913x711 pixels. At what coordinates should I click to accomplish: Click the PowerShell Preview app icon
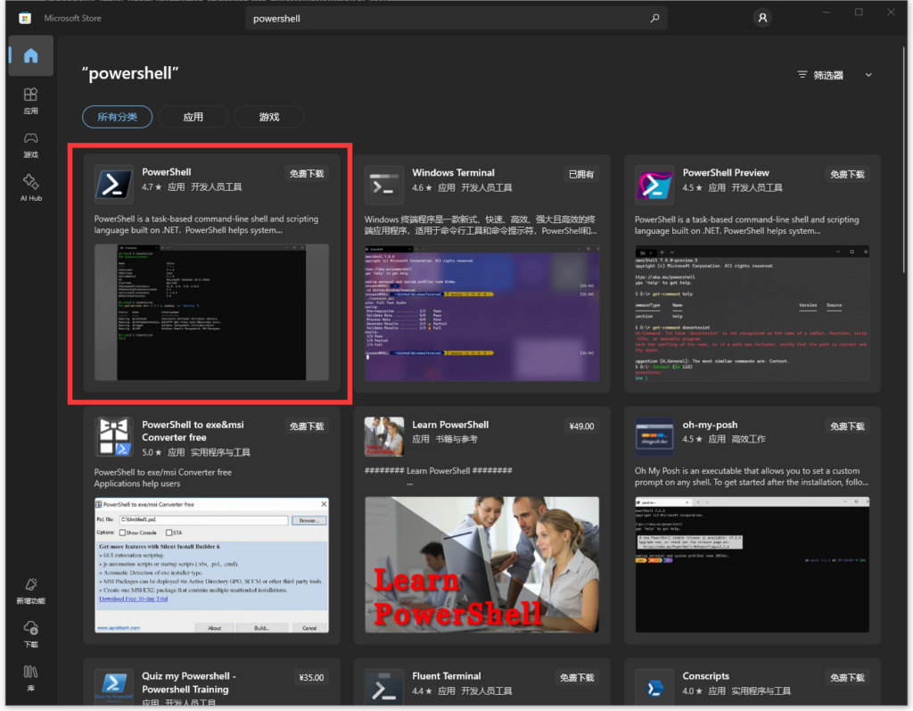tap(654, 186)
